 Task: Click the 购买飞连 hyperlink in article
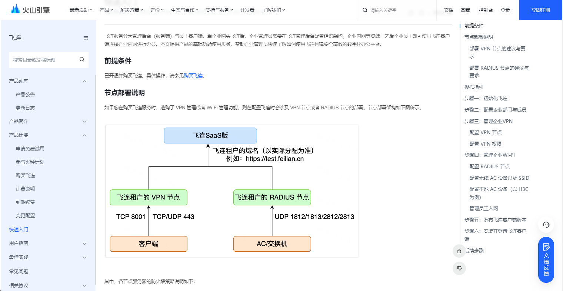(x=193, y=76)
